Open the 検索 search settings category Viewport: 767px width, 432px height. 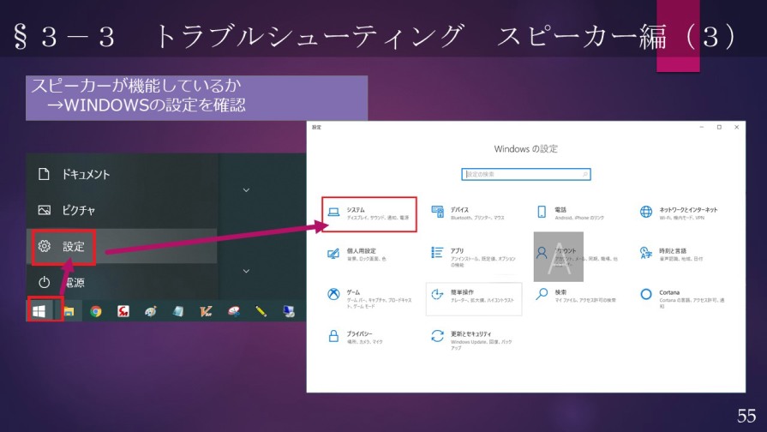point(542,294)
